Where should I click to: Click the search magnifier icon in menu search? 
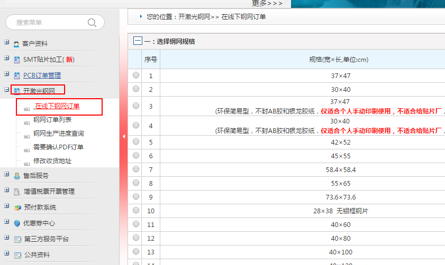92,23
